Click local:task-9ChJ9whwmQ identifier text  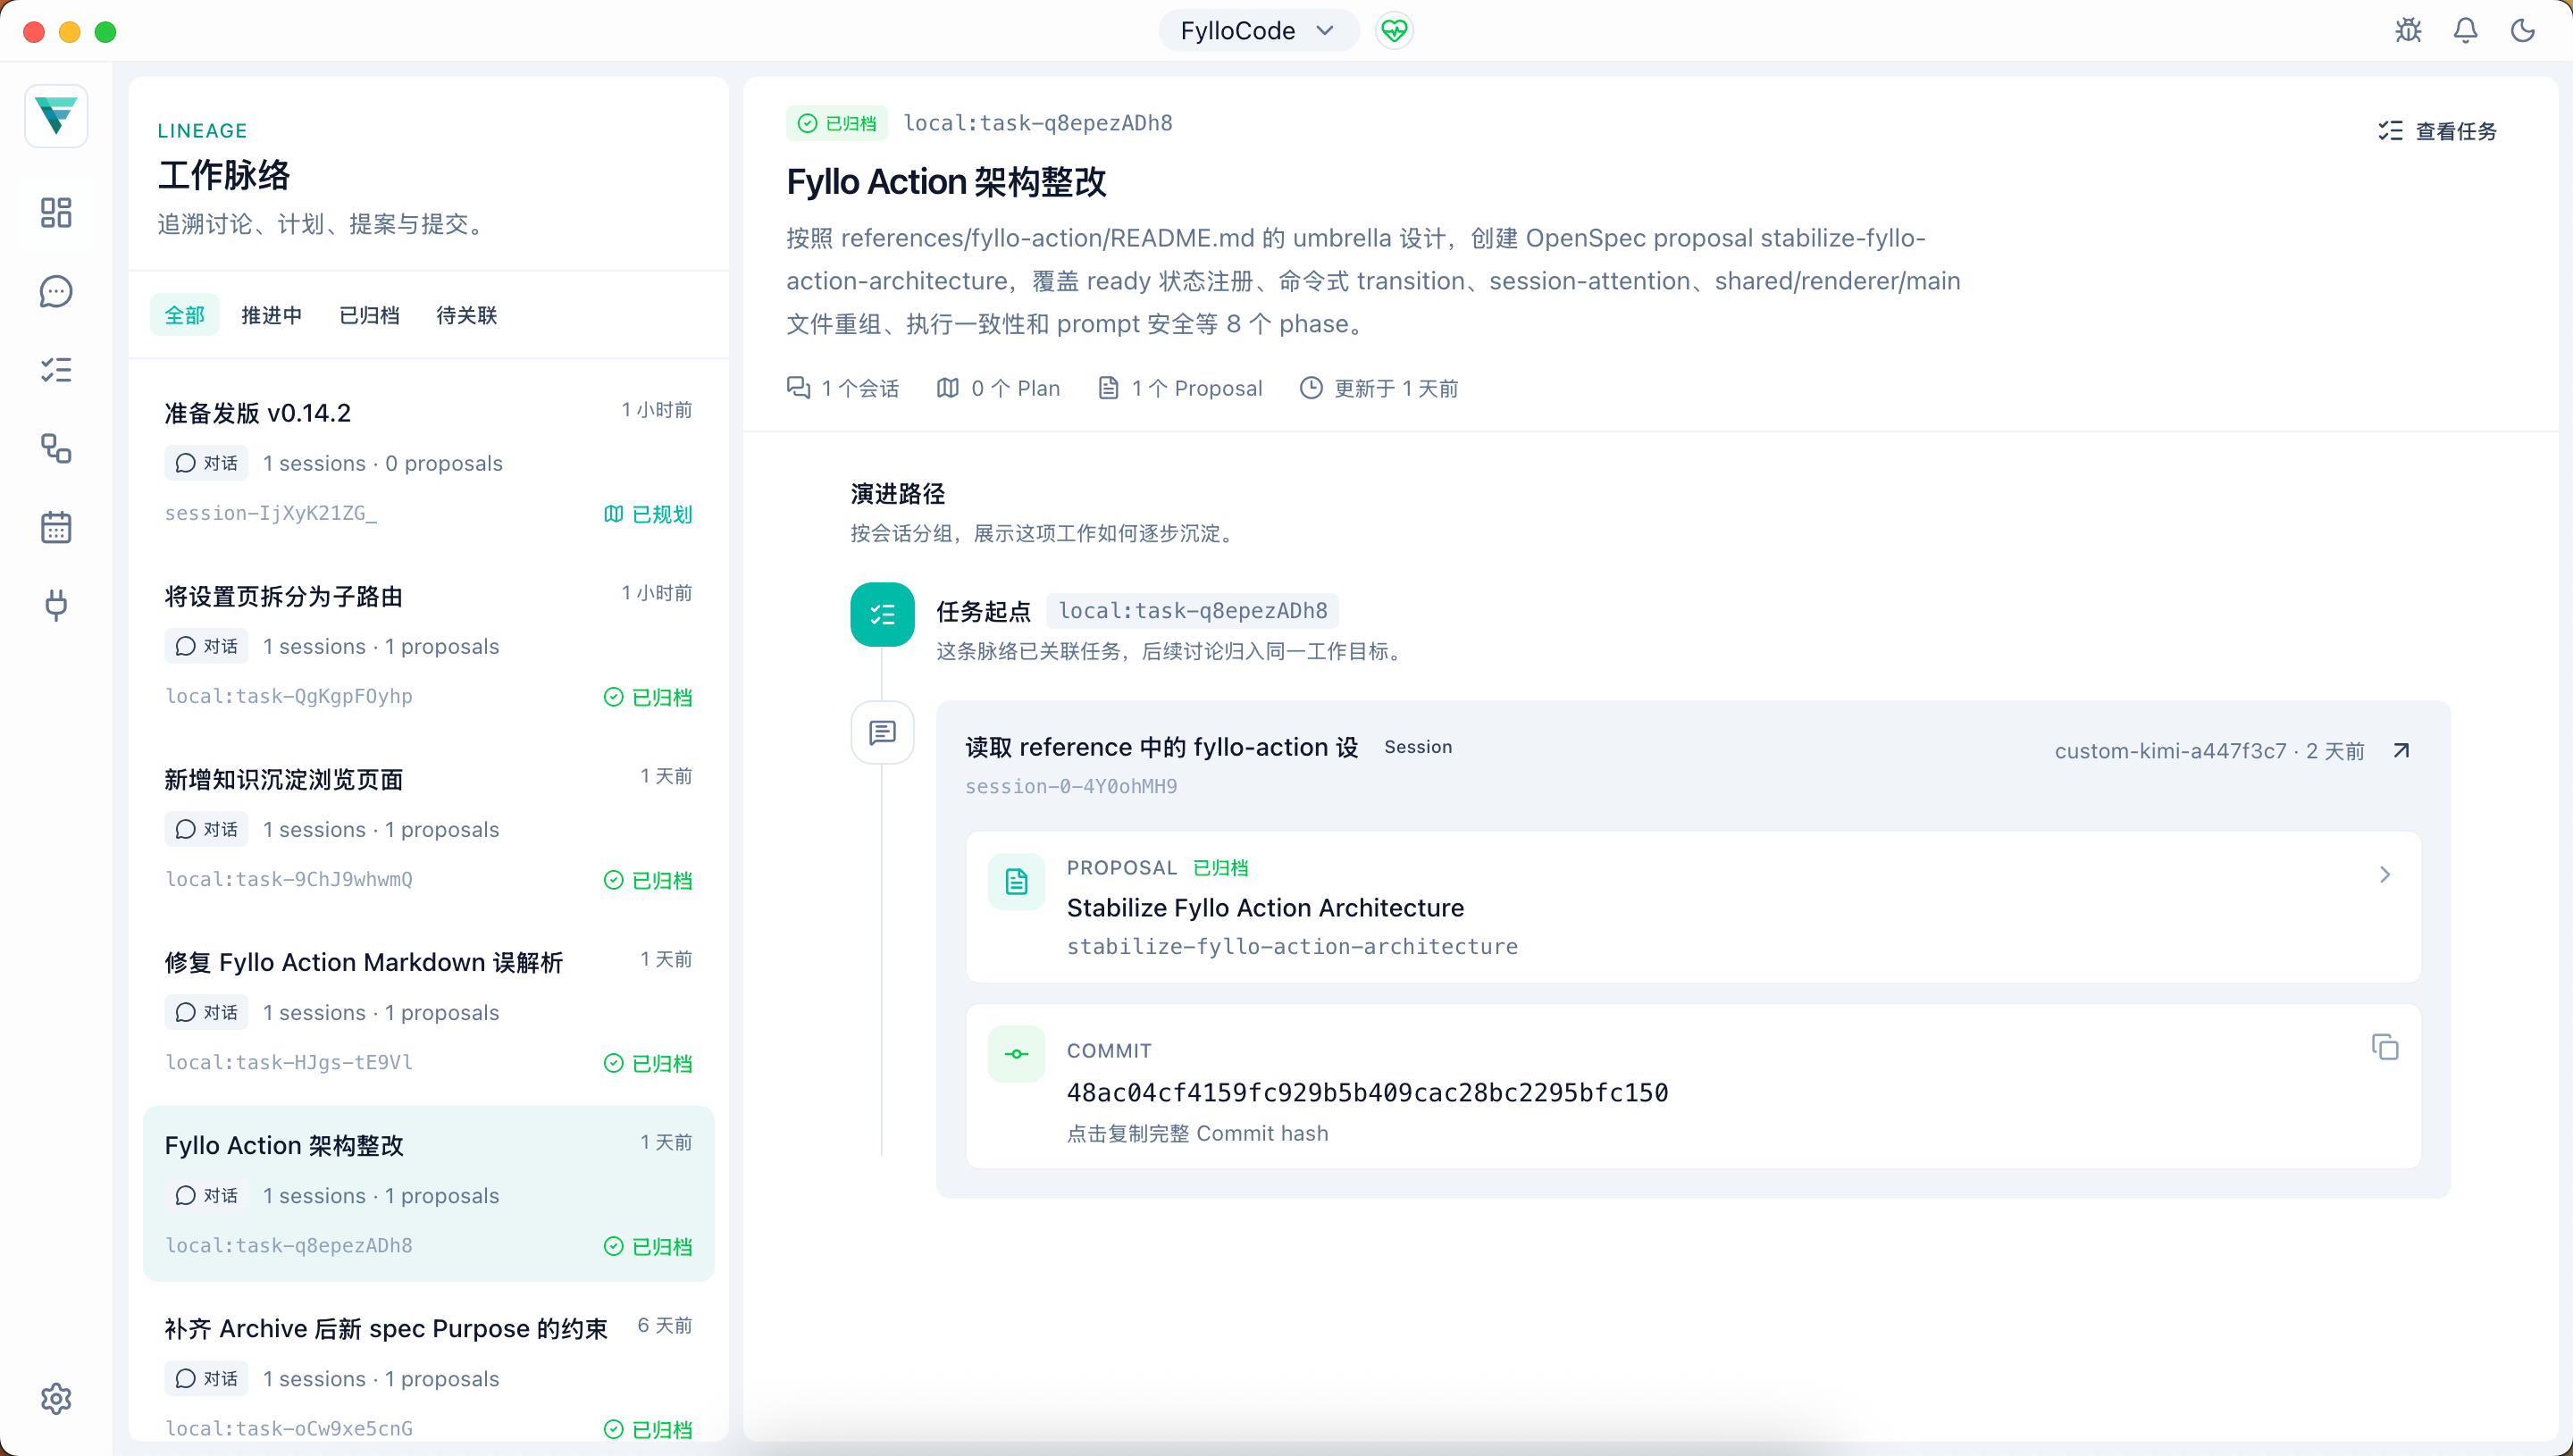[289, 879]
